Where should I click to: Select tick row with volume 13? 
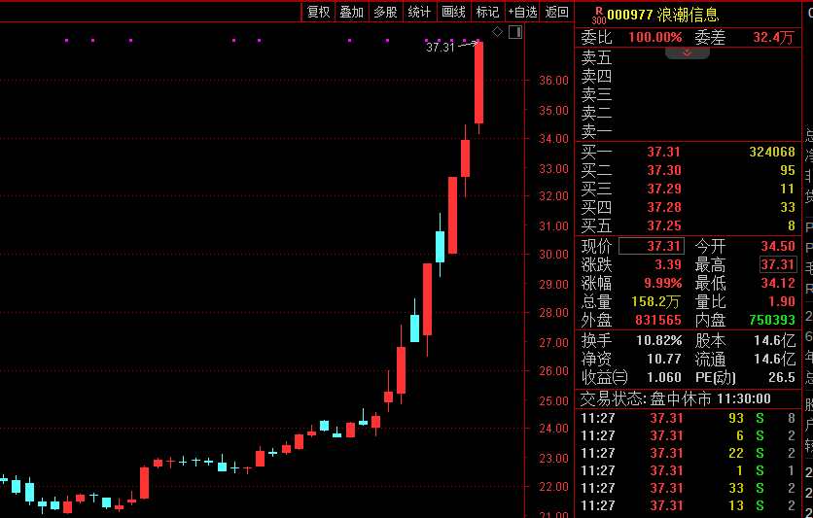689,505
